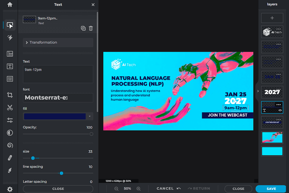
Task: Duplicate the 9am-12pm text layer
Action: coord(83,28)
